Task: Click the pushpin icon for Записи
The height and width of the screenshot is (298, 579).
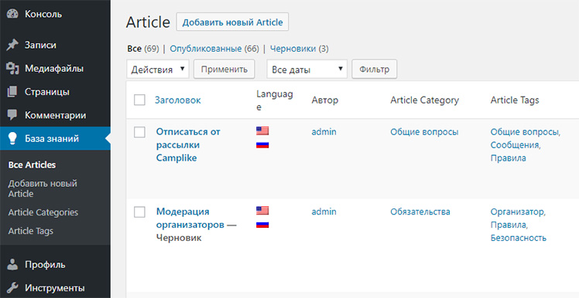Action: tap(12, 46)
